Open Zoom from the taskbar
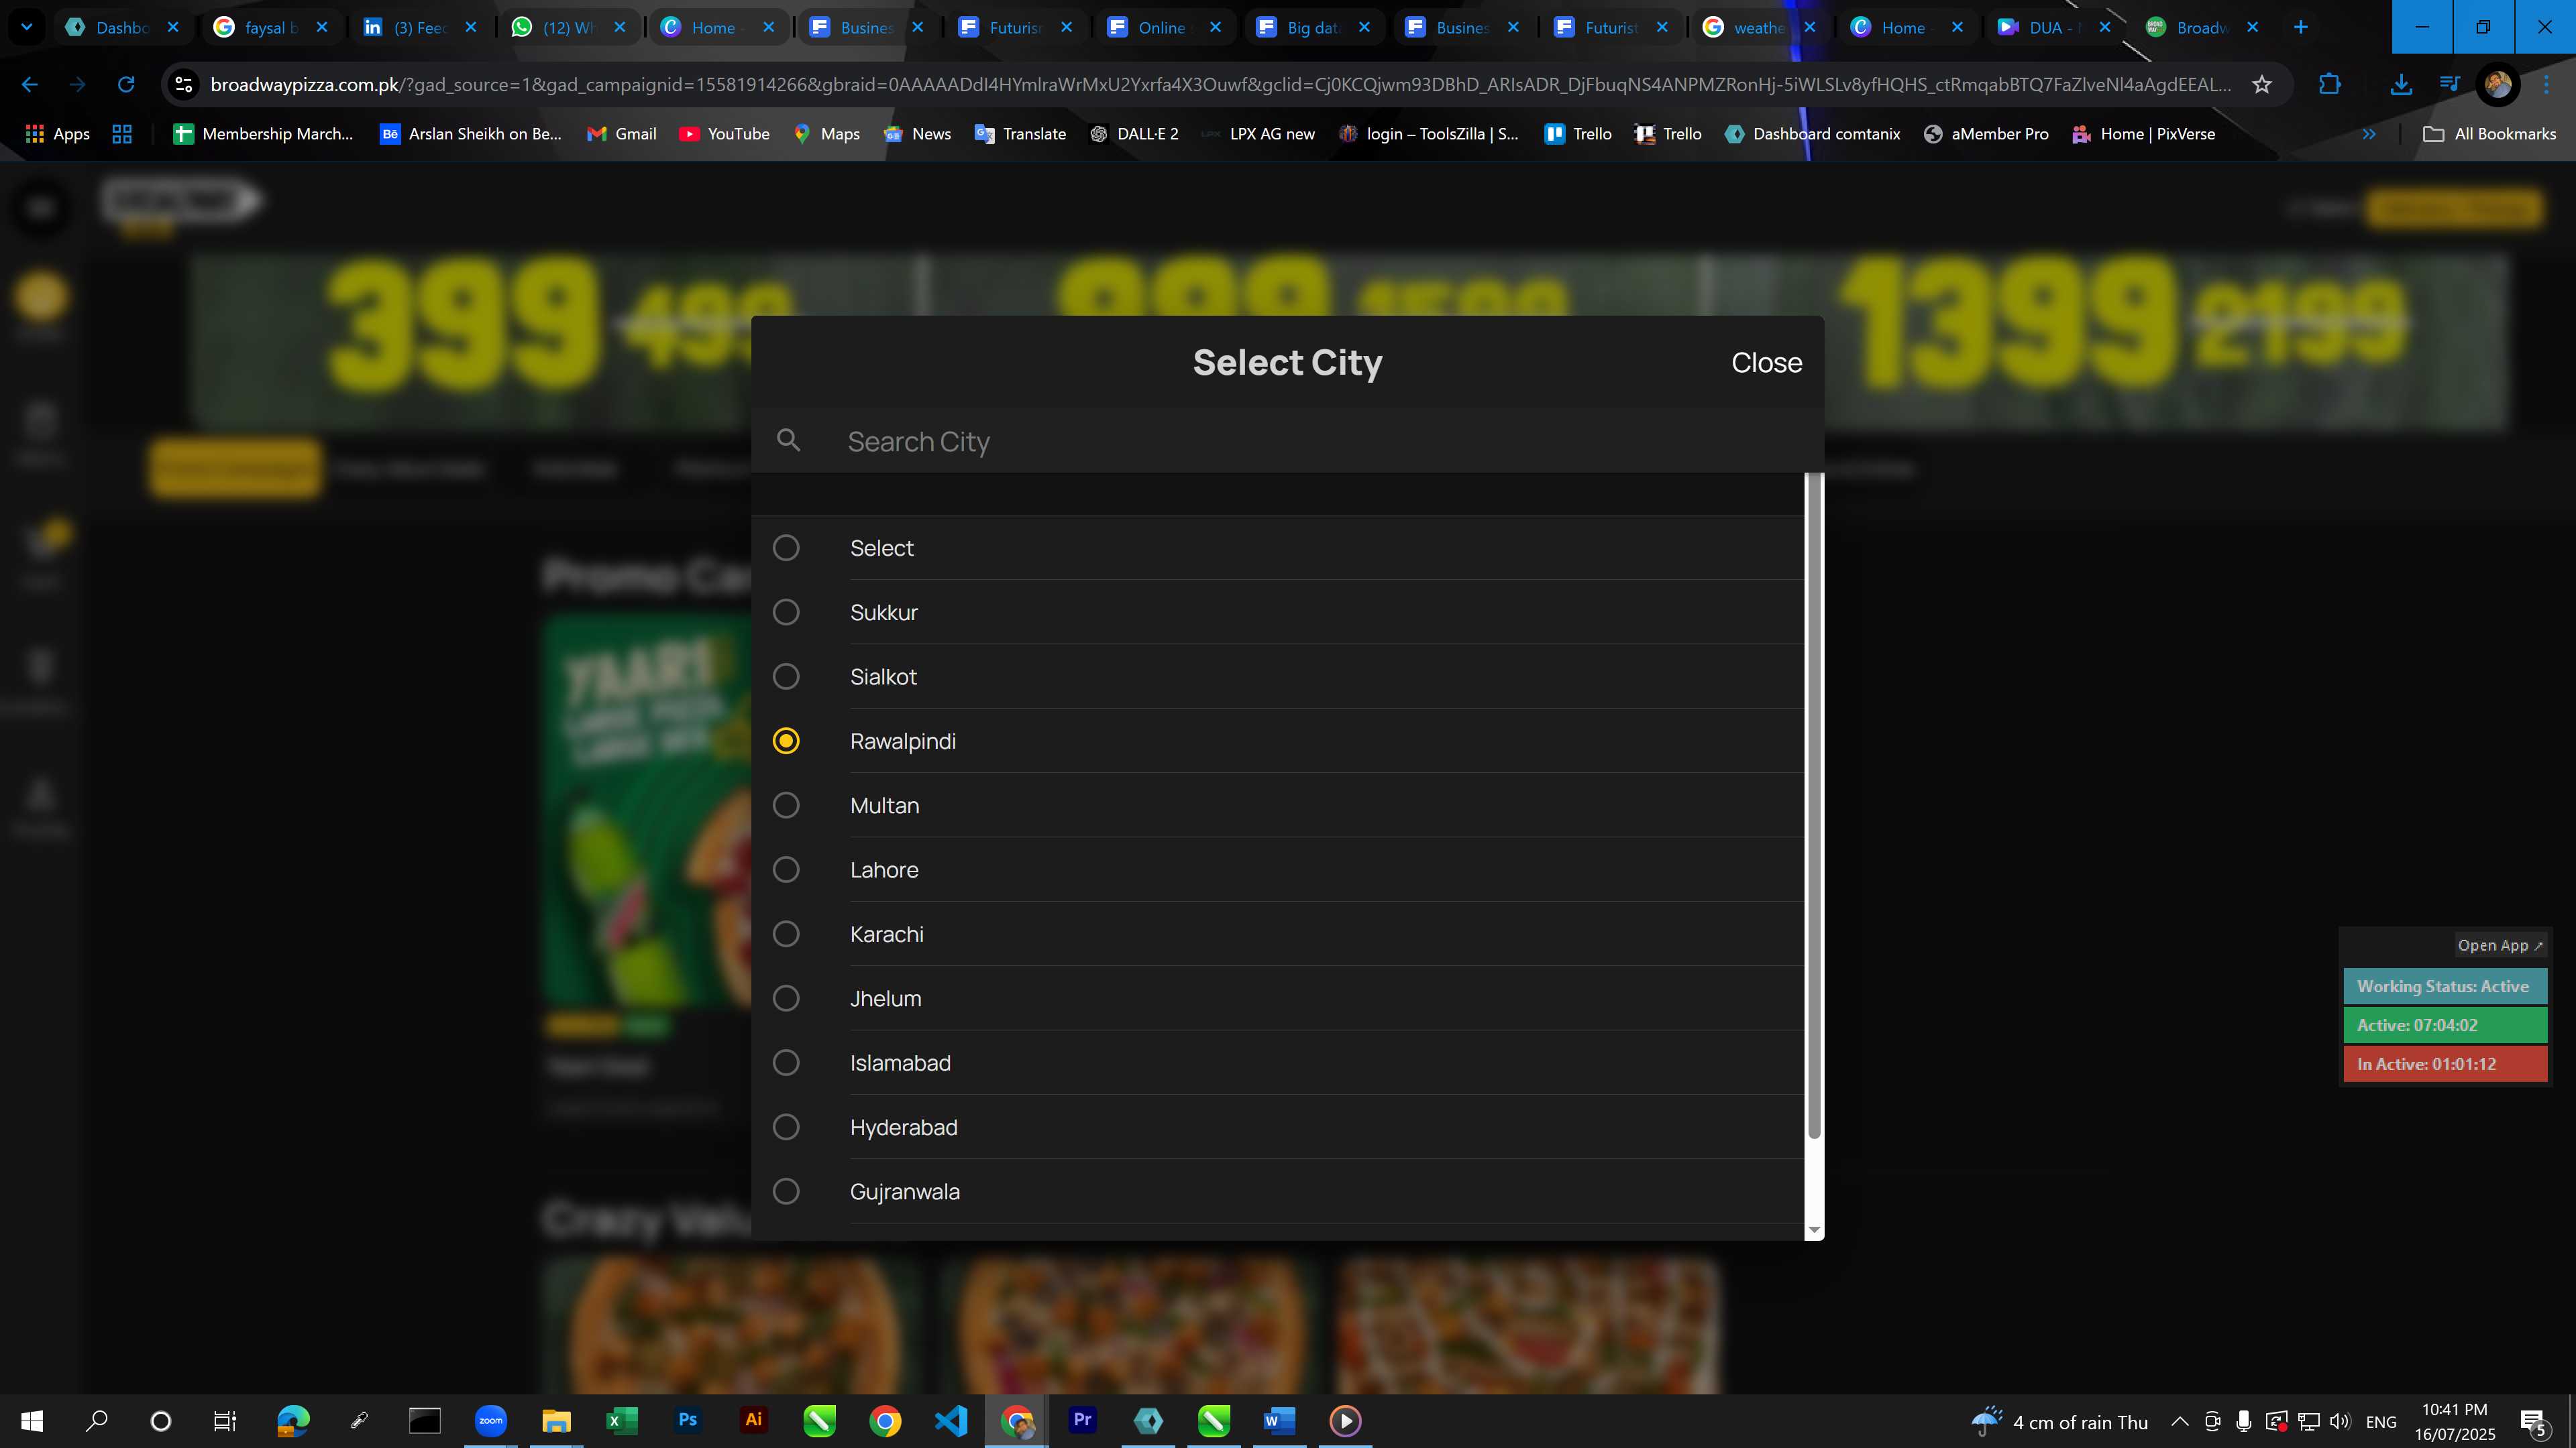Image resolution: width=2576 pixels, height=1448 pixels. point(490,1420)
